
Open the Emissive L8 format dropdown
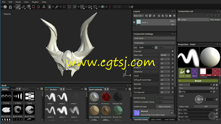click(x=165, y=68)
